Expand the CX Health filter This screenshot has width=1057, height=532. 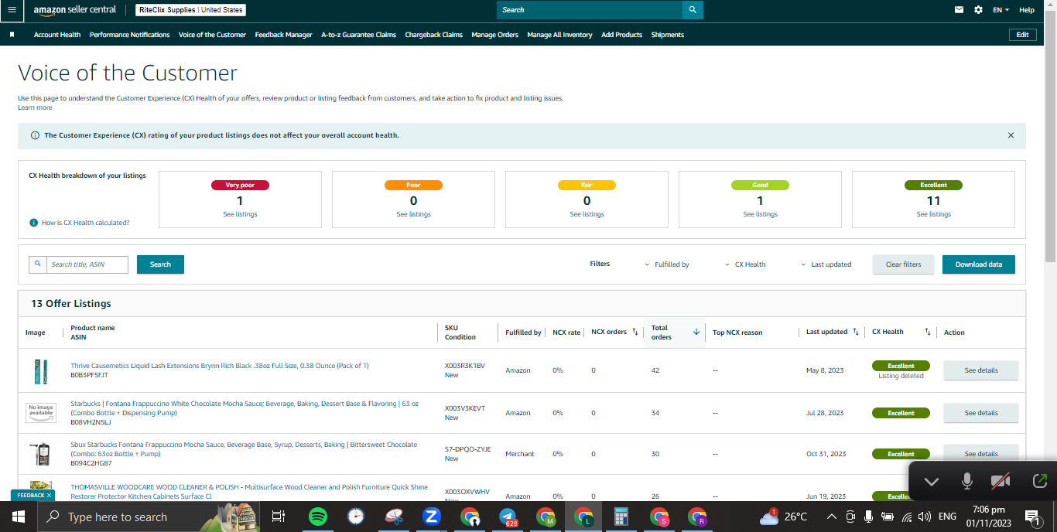pyautogui.click(x=745, y=264)
